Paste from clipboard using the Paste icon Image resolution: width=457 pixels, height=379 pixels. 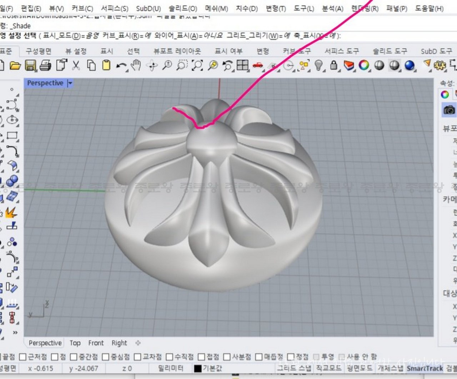click(x=106, y=65)
